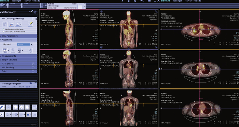Click the move-arrows icon in the top coronal view

pos(101,12)
